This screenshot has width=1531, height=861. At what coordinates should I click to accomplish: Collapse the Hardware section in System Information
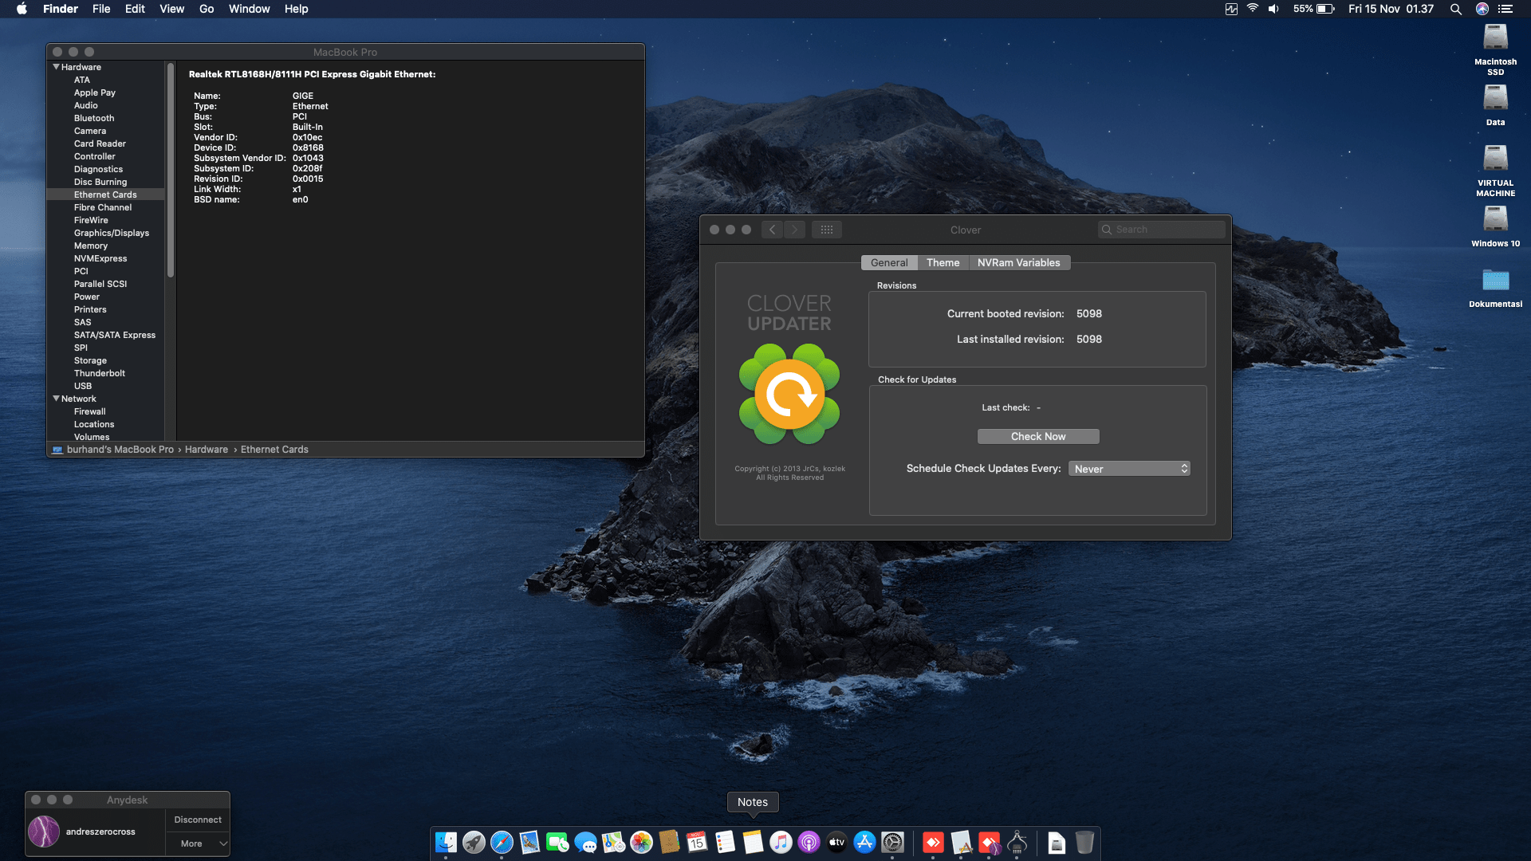(56, 67)
